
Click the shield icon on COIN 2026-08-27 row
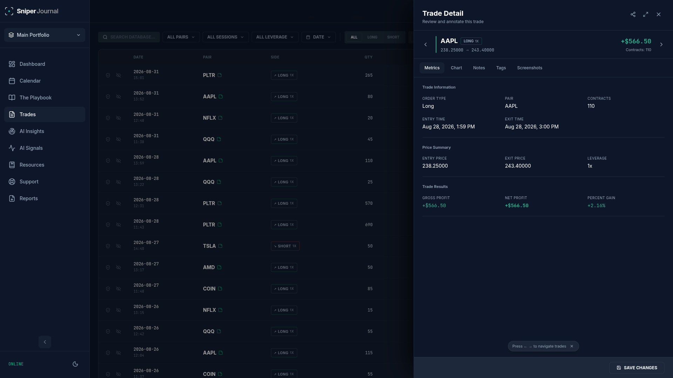click(x=108, y=289)
